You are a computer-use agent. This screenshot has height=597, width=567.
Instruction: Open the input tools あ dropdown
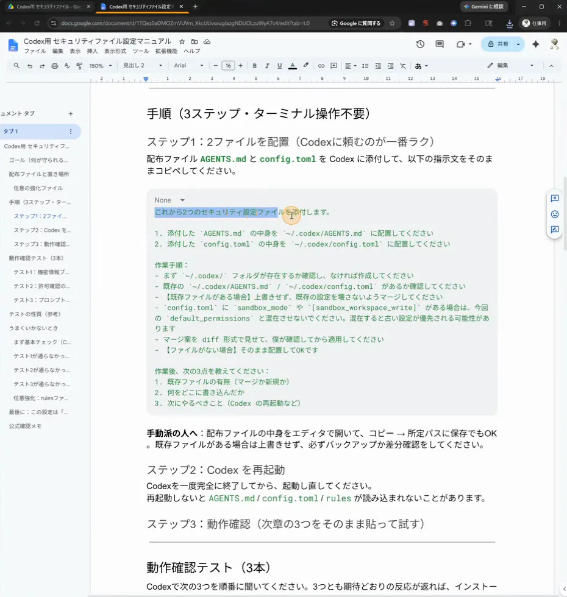click(x=421, y=66)
